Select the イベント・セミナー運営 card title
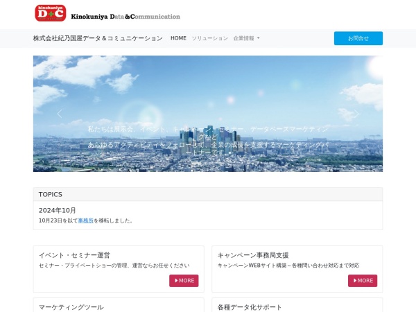Screen dimensions: 416x312 click(x=74, y=255)
